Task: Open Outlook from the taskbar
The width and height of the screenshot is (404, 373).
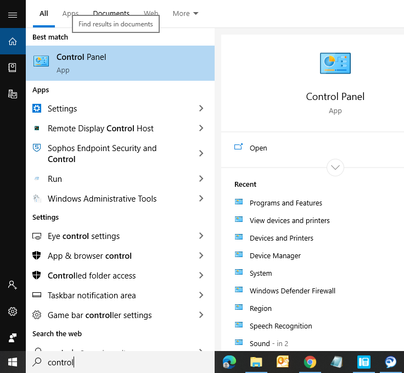Action: (283, 361)
